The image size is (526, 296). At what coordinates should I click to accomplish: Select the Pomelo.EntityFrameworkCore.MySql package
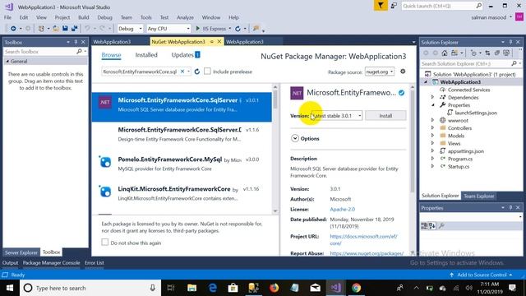pos(182,164)
